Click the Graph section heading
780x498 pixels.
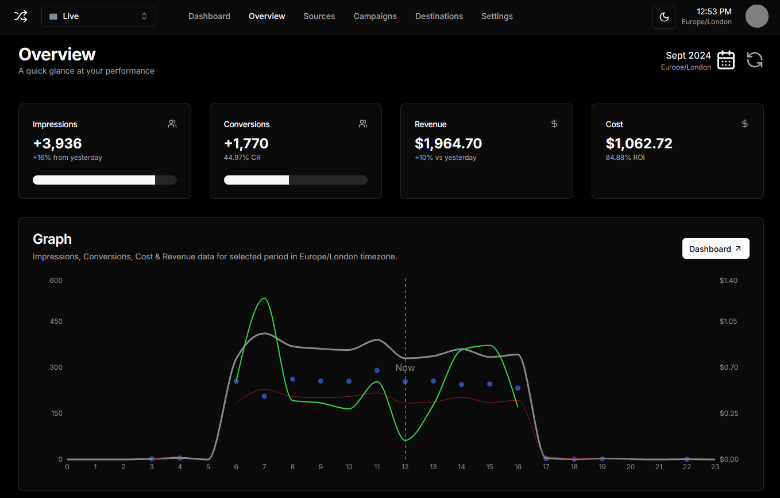(52, 239)
